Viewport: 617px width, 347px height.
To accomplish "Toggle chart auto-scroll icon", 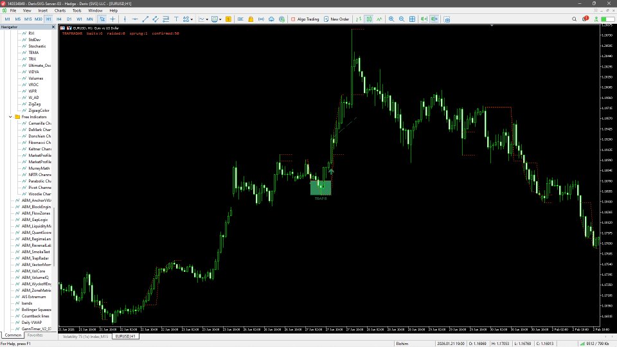I will [x=424, y=19].
